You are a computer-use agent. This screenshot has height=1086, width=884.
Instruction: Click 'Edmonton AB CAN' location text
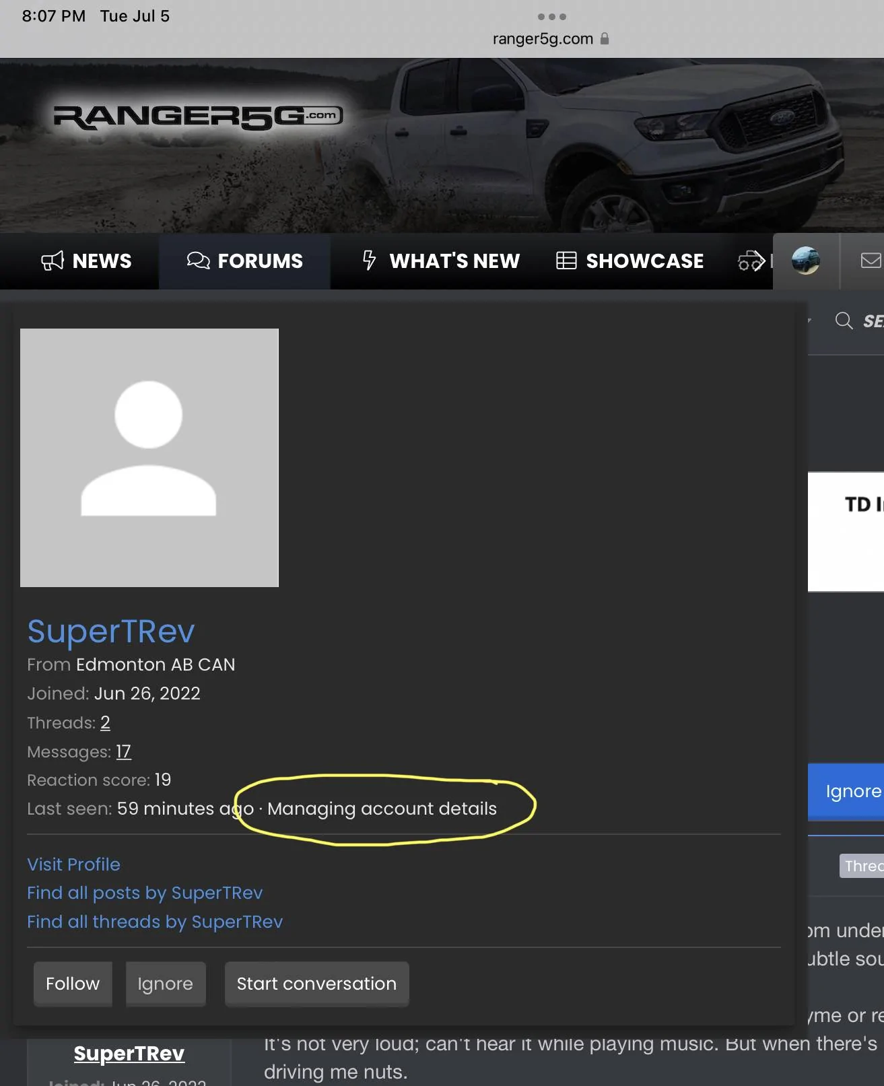156,665
